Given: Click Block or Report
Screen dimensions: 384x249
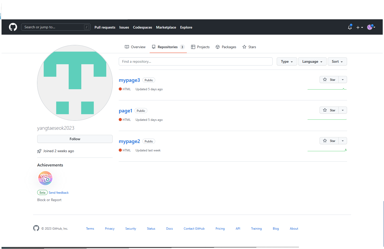Looking at the screenshot, I should [49, 200].
